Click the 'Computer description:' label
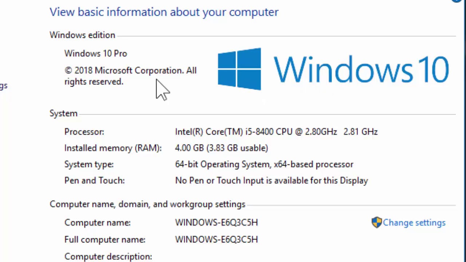Image resolution: width=466 pixels, height=262 pixels. tap(108, 257)
